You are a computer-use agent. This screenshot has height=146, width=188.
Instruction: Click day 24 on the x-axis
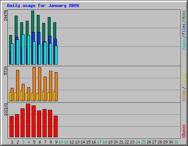[138, 142]
